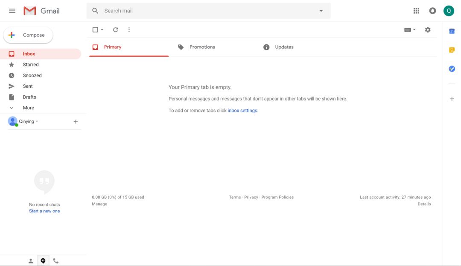Open Google Keep side panel icon

[452, 50]
